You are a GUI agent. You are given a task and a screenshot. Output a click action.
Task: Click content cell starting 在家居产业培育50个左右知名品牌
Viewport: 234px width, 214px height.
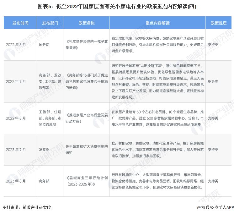coord(157,118)
